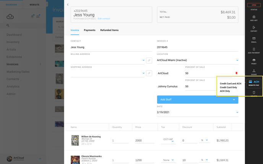Click the Contact field Jess Young

tap(111, 47)
